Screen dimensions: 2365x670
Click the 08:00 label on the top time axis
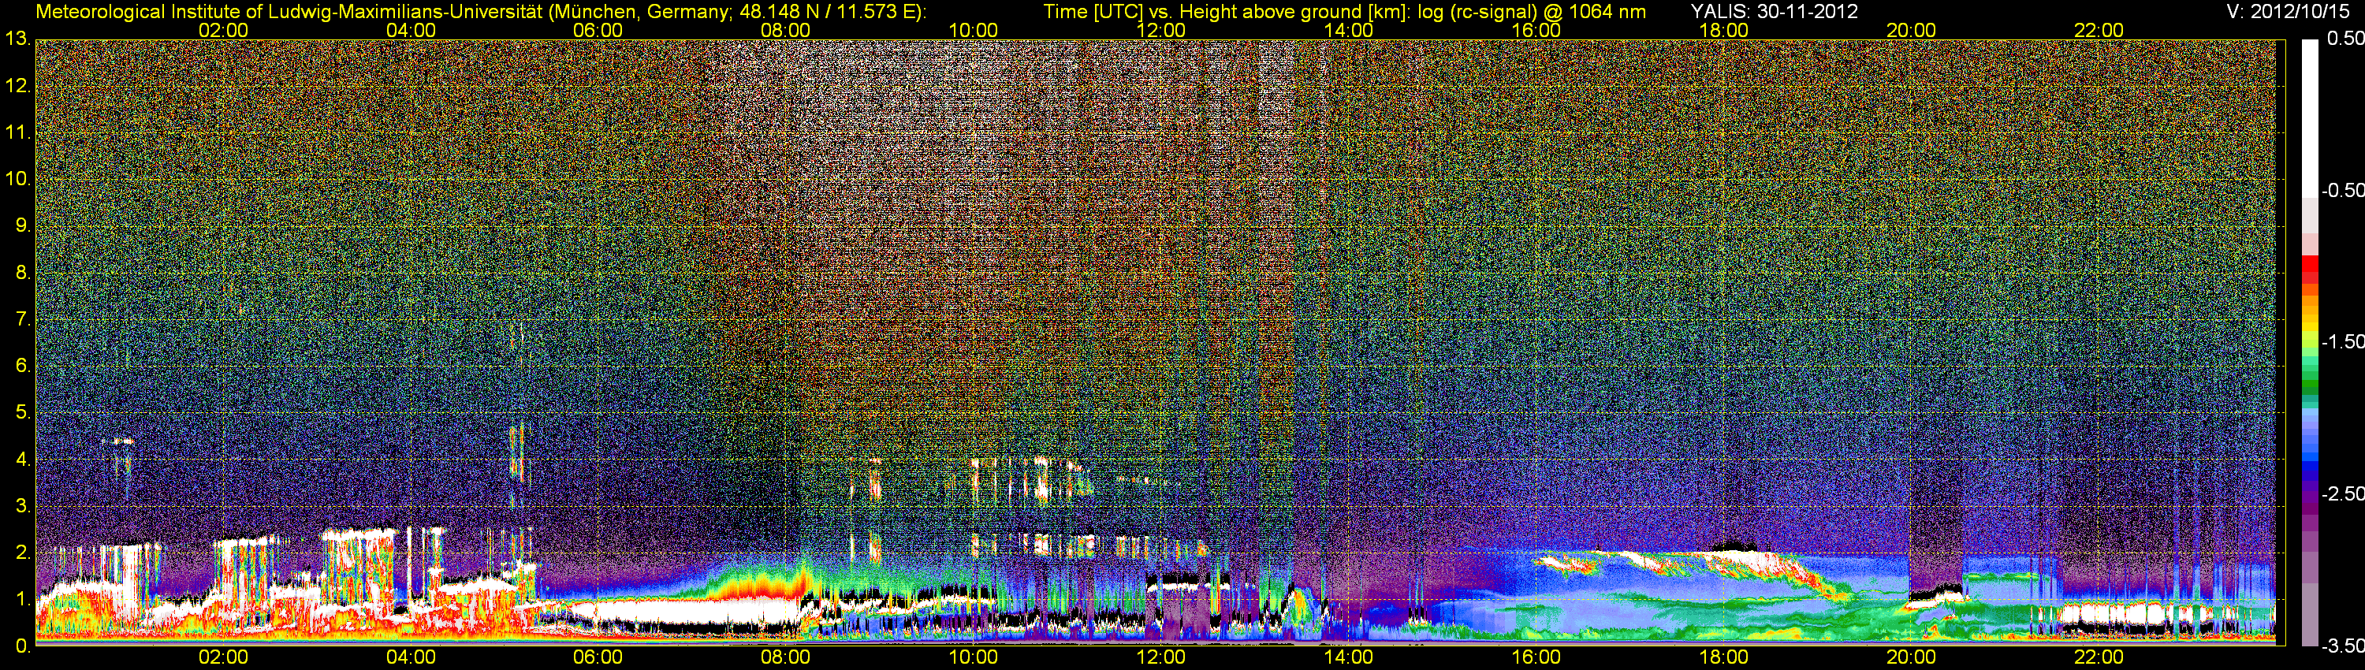(786, 30)
